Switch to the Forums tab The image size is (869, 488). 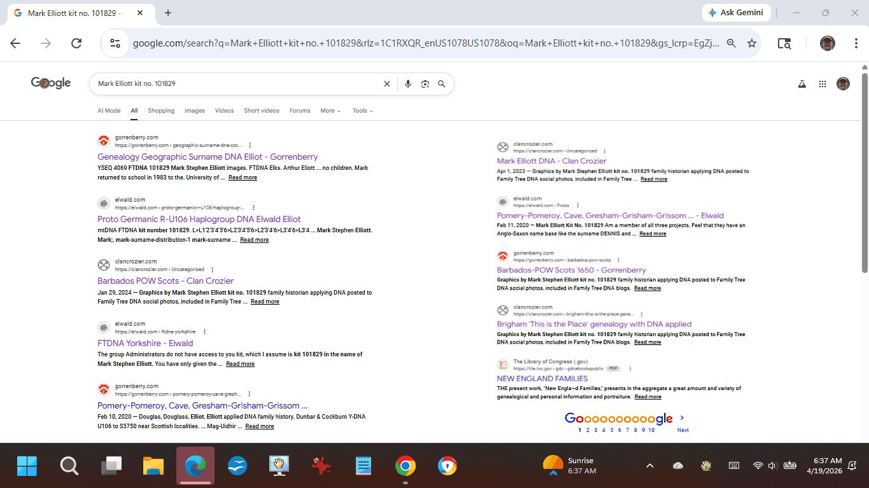tap(300, 111)
